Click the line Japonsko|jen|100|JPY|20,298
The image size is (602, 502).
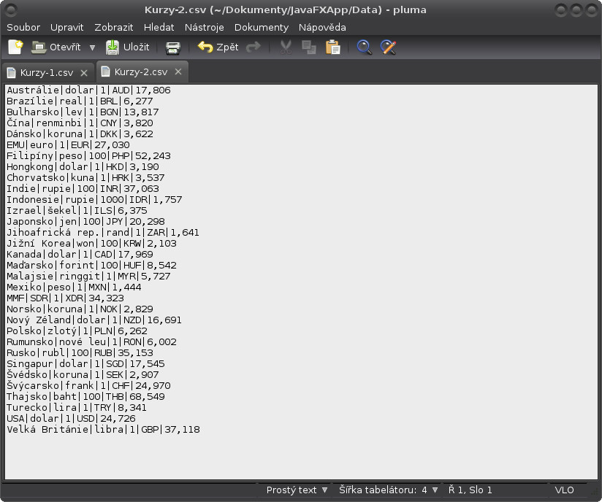[x=85, y=221]
